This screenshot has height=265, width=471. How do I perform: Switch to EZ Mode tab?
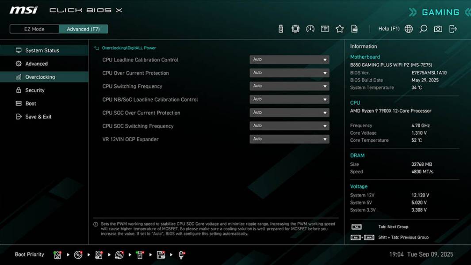[33, 29]
